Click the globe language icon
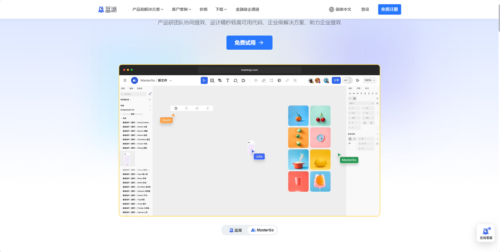Viewport: 500px width, 252px height. 332,9
